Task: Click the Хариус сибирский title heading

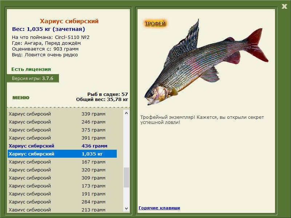Action: tap(69, 21)
